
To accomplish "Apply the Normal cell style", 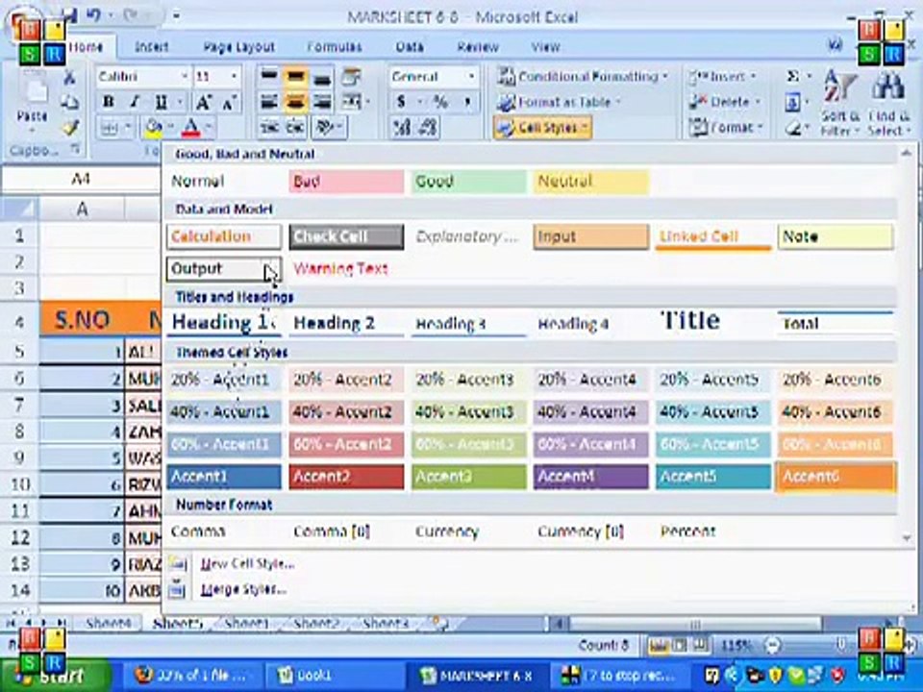I will pos(224,182).
